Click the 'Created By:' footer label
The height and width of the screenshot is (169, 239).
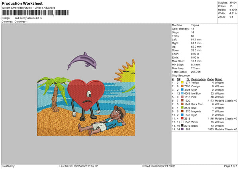point(8,166)
